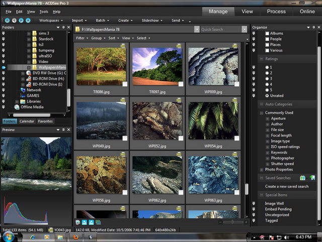Switch to Process mode
Image resolution: width=322 pixels, height=242 pixels.
point(276,11)
